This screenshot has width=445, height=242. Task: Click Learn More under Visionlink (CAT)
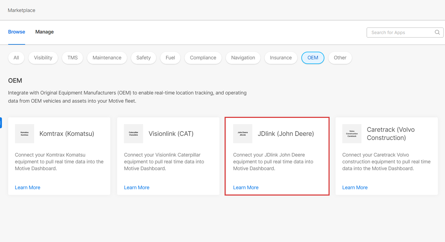coord(137,188)
